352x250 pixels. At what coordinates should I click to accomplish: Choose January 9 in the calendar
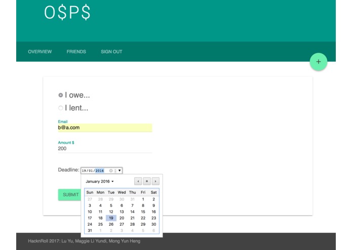click(153, 205)
